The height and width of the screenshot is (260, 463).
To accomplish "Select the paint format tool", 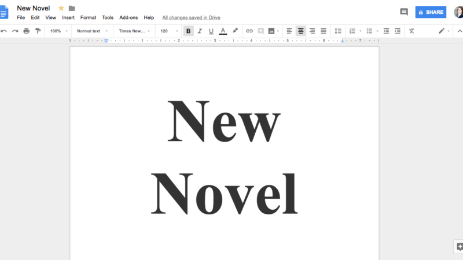I will click(x=38, y=31).
